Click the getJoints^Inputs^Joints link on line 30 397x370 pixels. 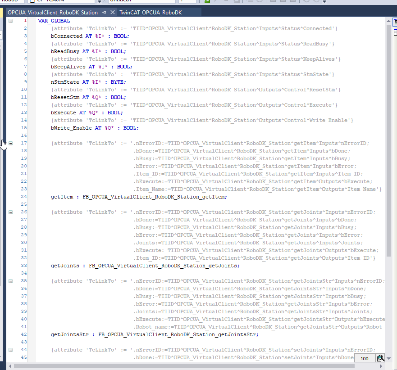248,243
